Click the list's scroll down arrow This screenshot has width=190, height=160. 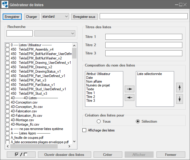(x=74, y=141)
